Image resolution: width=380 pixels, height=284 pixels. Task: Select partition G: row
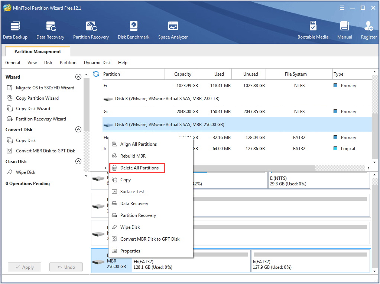237,112
